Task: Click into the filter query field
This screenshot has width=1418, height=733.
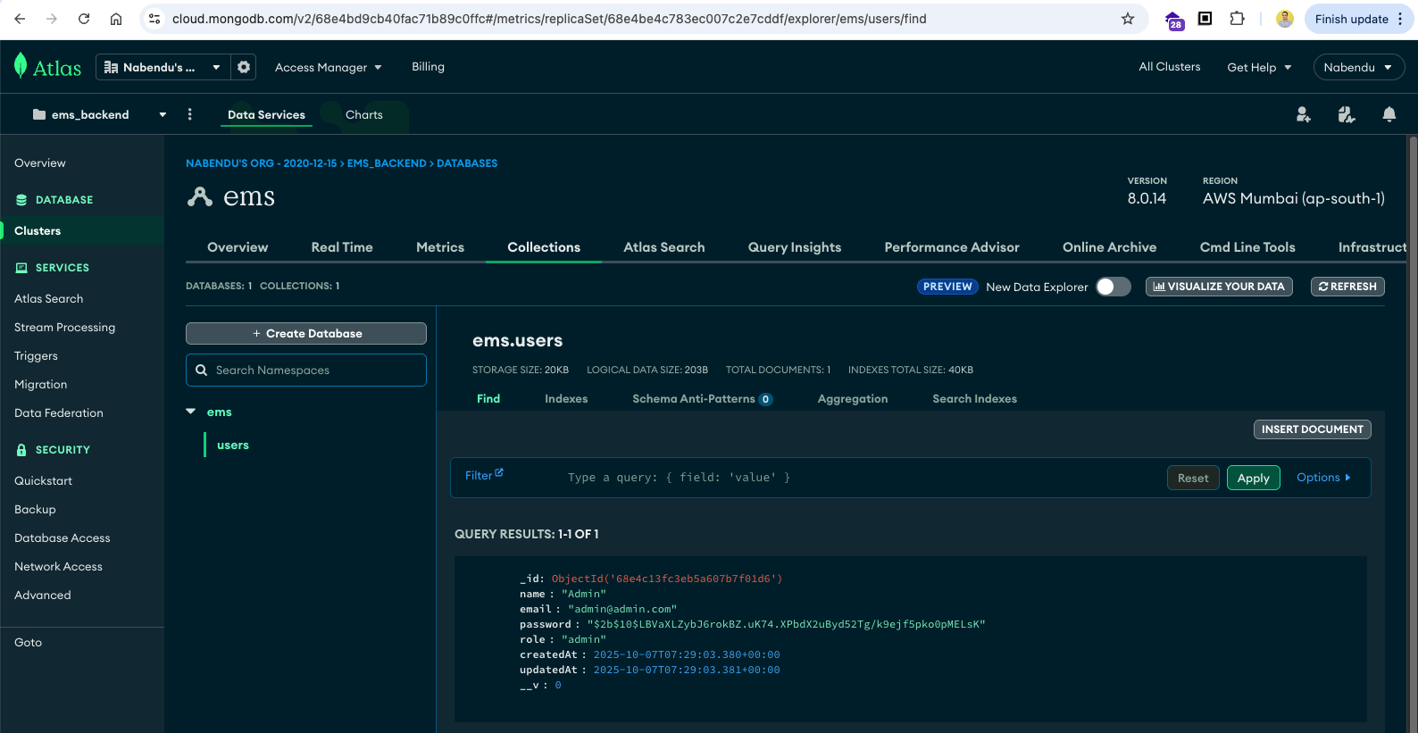Action: point(857,478)
